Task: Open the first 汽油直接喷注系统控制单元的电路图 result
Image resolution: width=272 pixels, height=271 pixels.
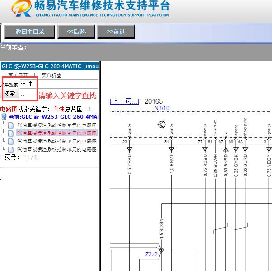Action: [57, 125]
